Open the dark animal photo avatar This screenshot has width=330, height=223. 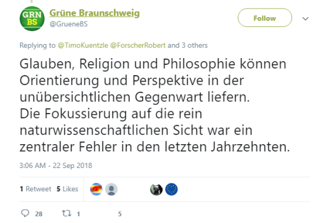click(x=156, y=189)
